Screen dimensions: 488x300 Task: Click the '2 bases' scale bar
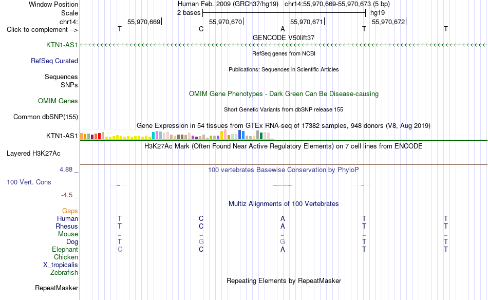(284, 13)
